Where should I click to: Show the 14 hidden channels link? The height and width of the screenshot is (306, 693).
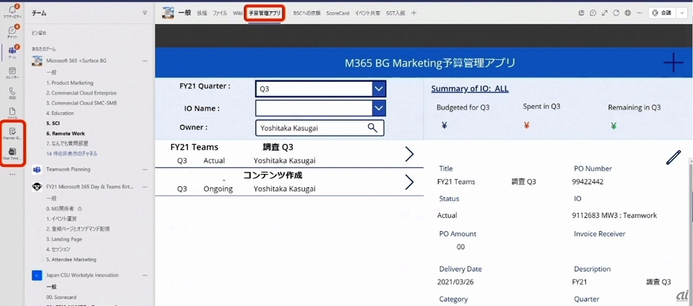point(72,154)
